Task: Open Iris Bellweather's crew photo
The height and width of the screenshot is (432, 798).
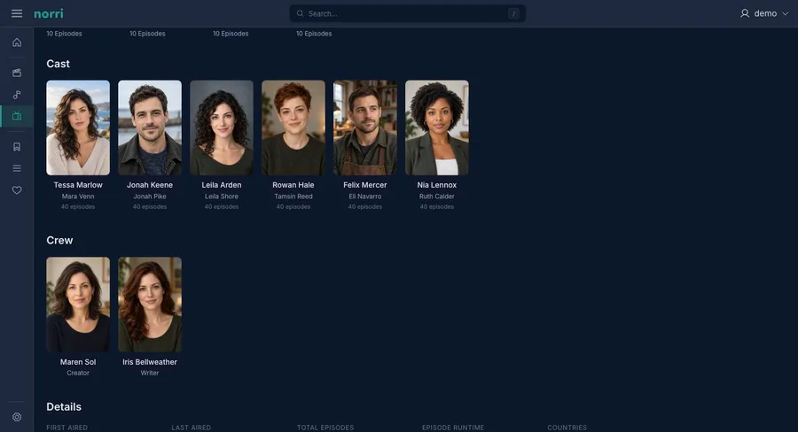Action: tap(150, 305)
